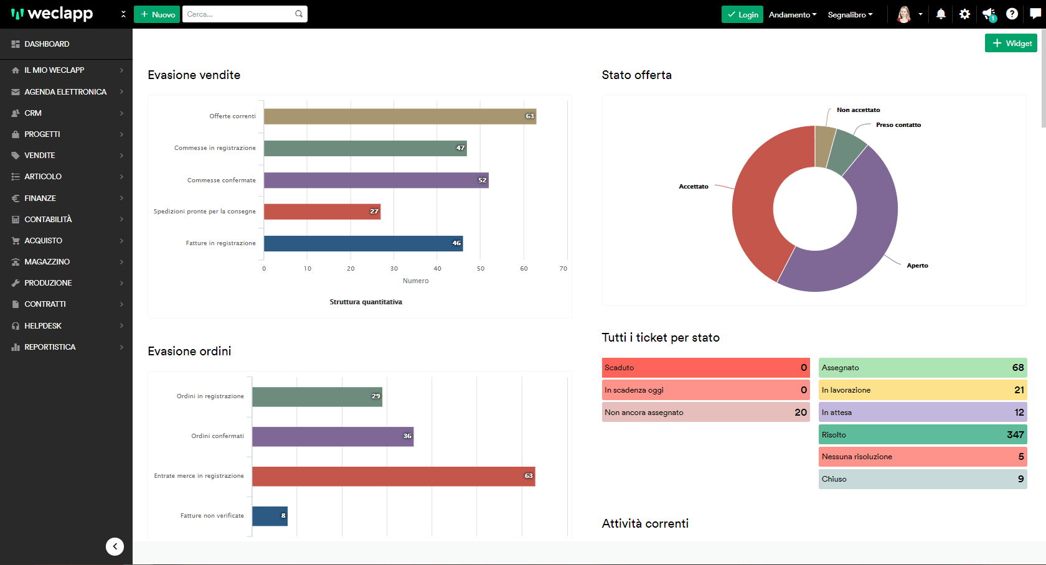Click the announcements megaphone icon
Viewport: 1046px width, 565px height.
(989, 14)
